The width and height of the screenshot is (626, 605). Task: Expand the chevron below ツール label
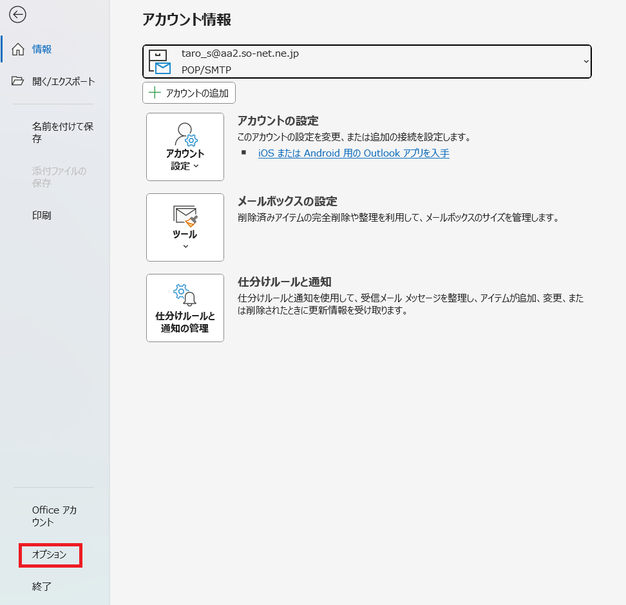tap(185, 246)
